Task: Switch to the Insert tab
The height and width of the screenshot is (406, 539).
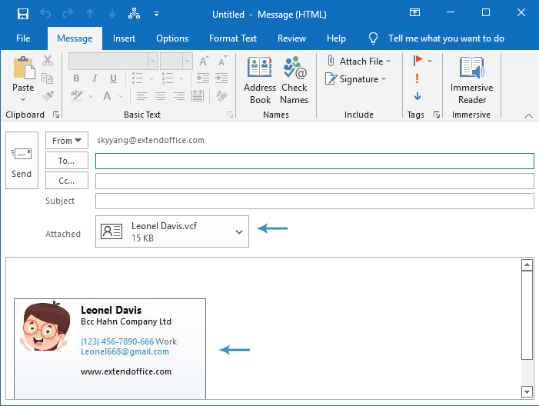Action: pyautogui.click(x=124, y=38)
